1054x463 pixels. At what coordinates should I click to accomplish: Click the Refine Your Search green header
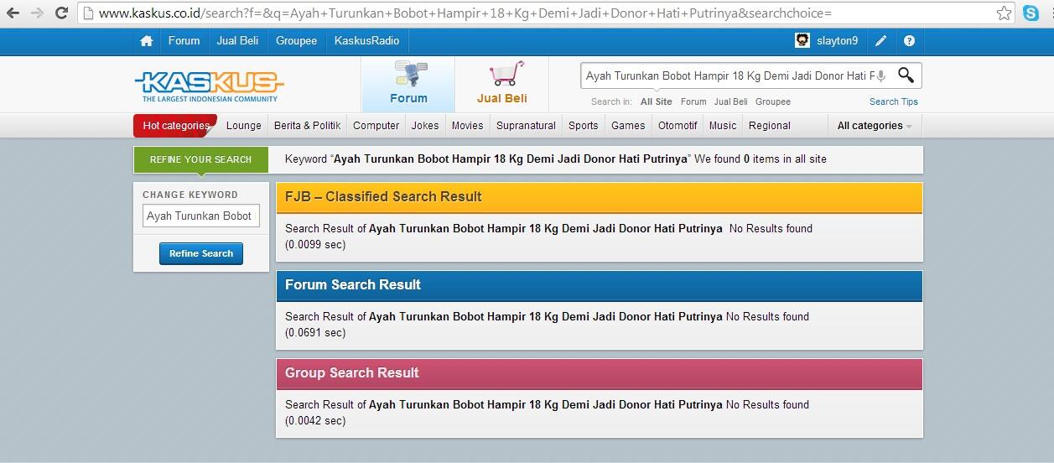coord(201,159)
